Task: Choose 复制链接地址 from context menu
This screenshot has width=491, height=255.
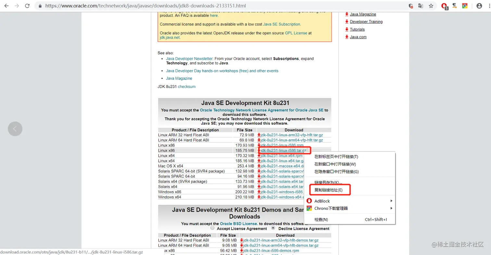Action: [x=328, y=190]
